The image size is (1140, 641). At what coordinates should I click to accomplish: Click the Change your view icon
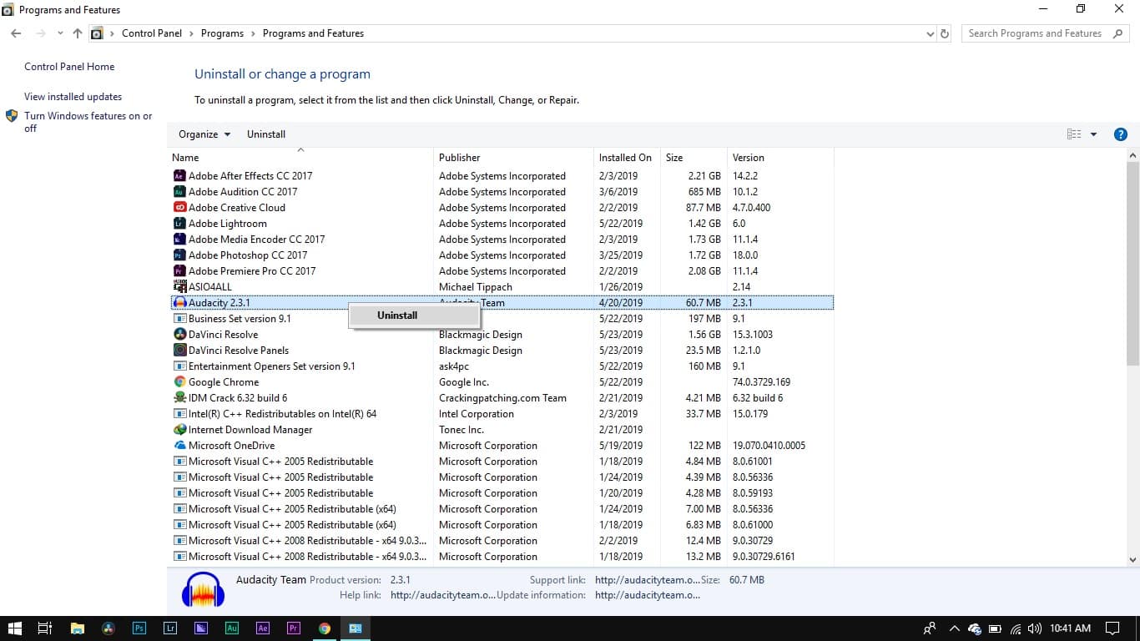pyautogui.click(x=1074, y=134)
